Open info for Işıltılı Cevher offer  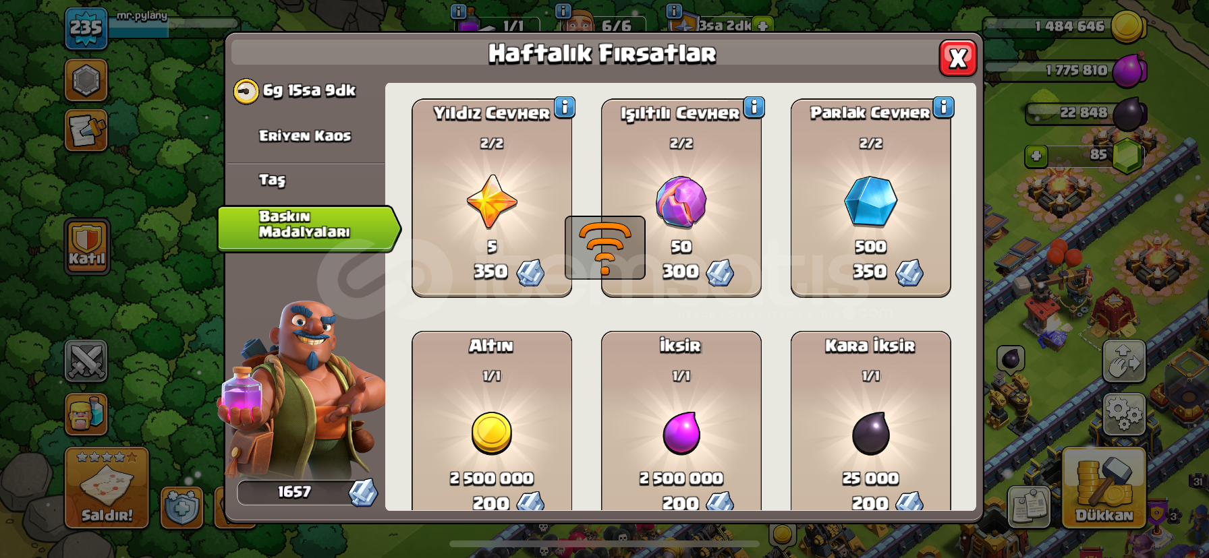tap(754, 107)
